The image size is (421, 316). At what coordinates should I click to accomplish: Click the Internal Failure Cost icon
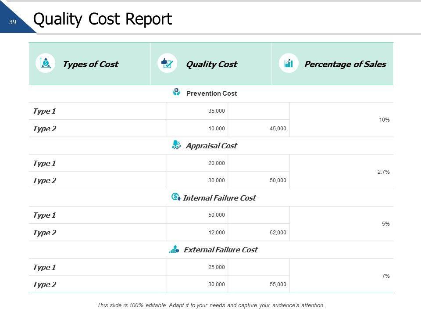tap(176, 197)
